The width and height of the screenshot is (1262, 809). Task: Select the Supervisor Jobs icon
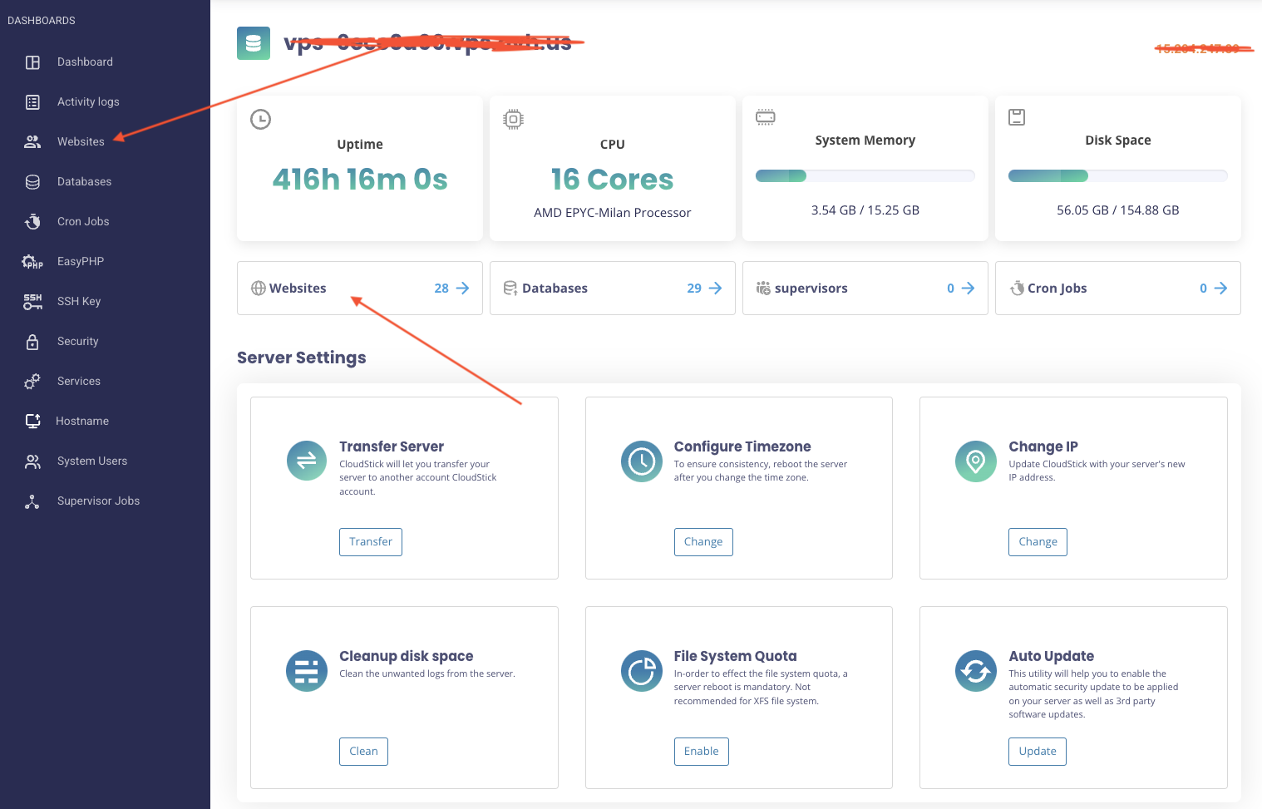coord(32,501)
